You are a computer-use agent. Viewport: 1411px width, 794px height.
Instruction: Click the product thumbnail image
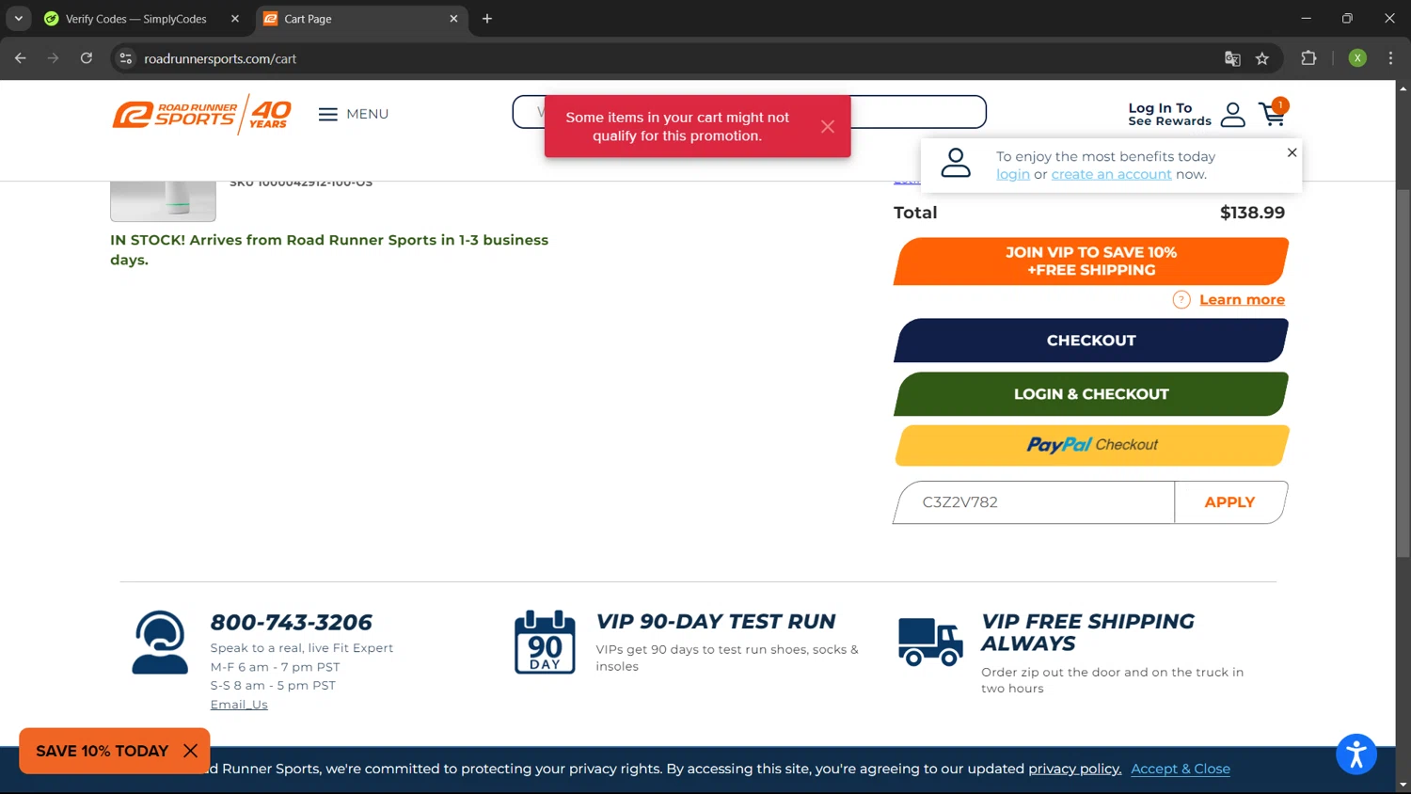(163, 200)
